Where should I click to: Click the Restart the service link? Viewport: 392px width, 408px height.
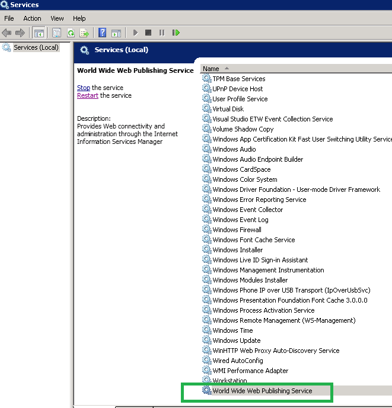pyautogui.click(x=88, y=95)
